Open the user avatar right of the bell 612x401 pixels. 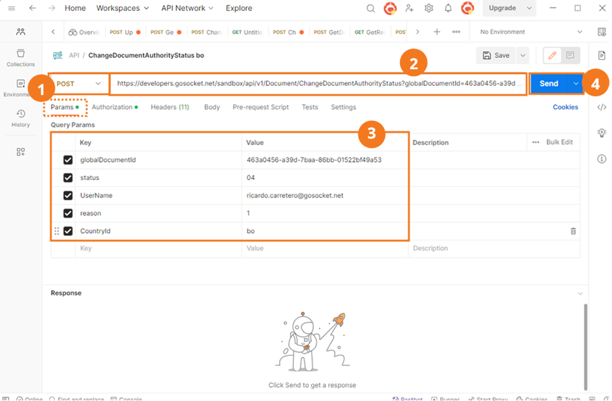467,8
